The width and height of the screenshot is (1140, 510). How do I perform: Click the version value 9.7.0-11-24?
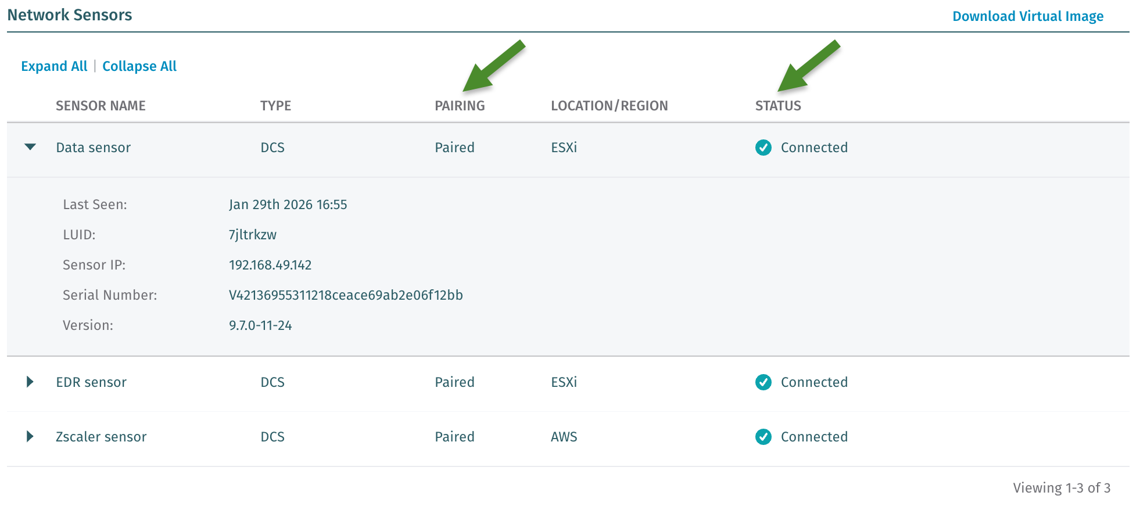pos(260,325)
